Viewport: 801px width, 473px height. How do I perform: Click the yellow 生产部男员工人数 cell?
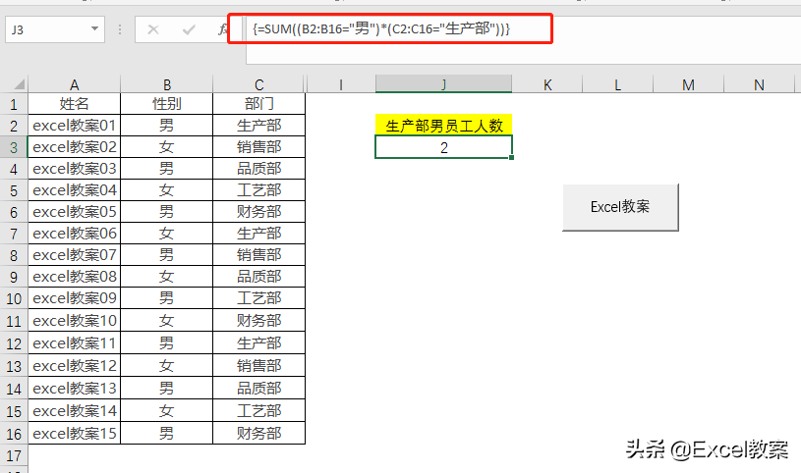tap(443, 125)
